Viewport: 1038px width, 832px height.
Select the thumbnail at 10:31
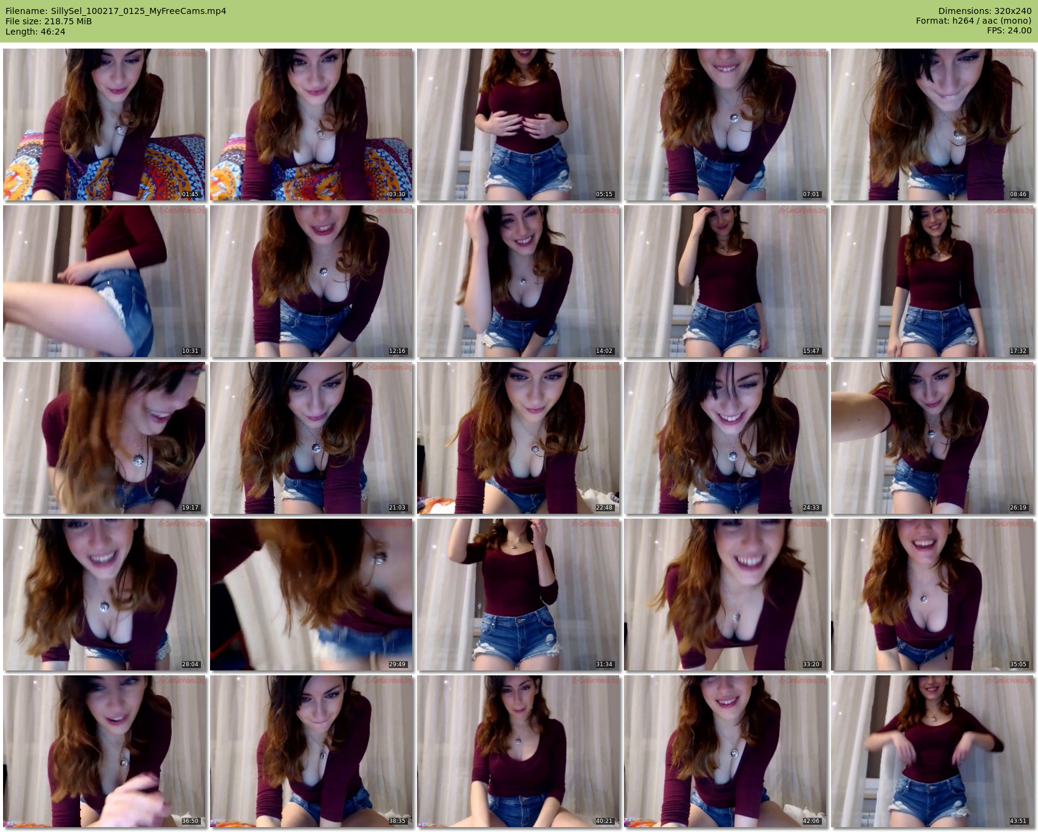(x=104, y=281)
